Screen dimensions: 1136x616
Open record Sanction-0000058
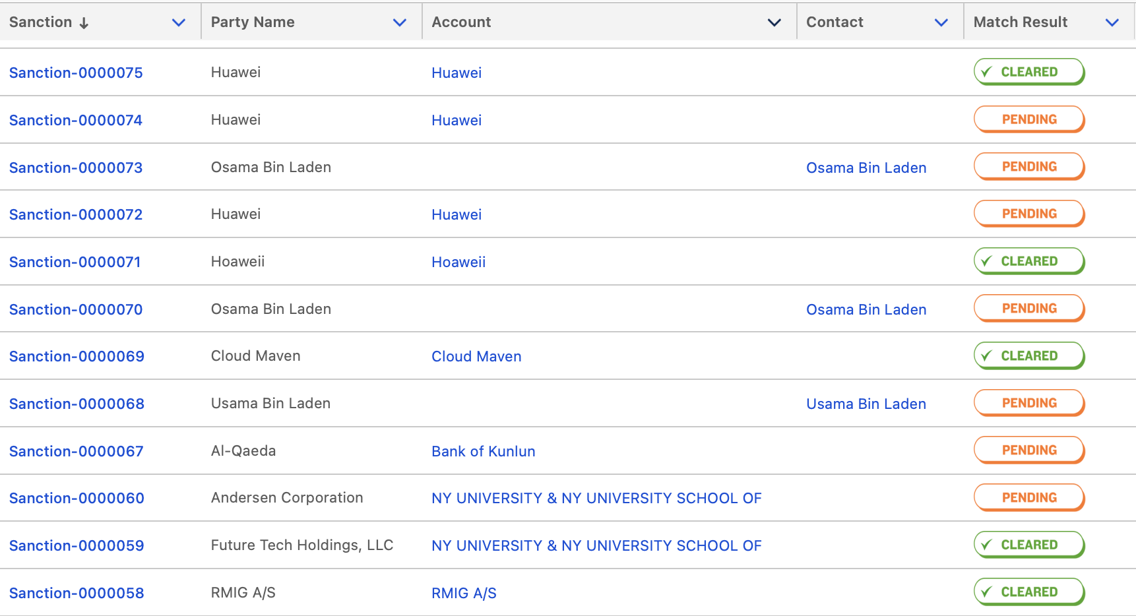(x=77, y=593)
